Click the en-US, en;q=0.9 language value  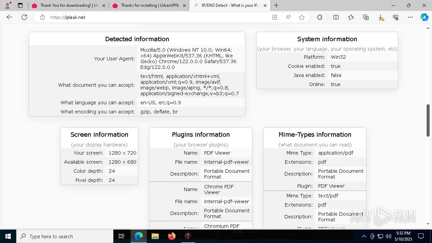click(161, 103)
